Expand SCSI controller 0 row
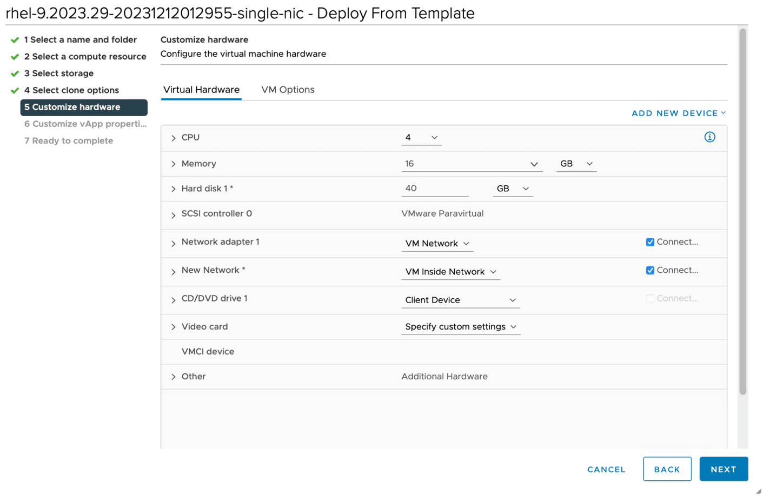763x496 pixels. click(x=174, y=215)
